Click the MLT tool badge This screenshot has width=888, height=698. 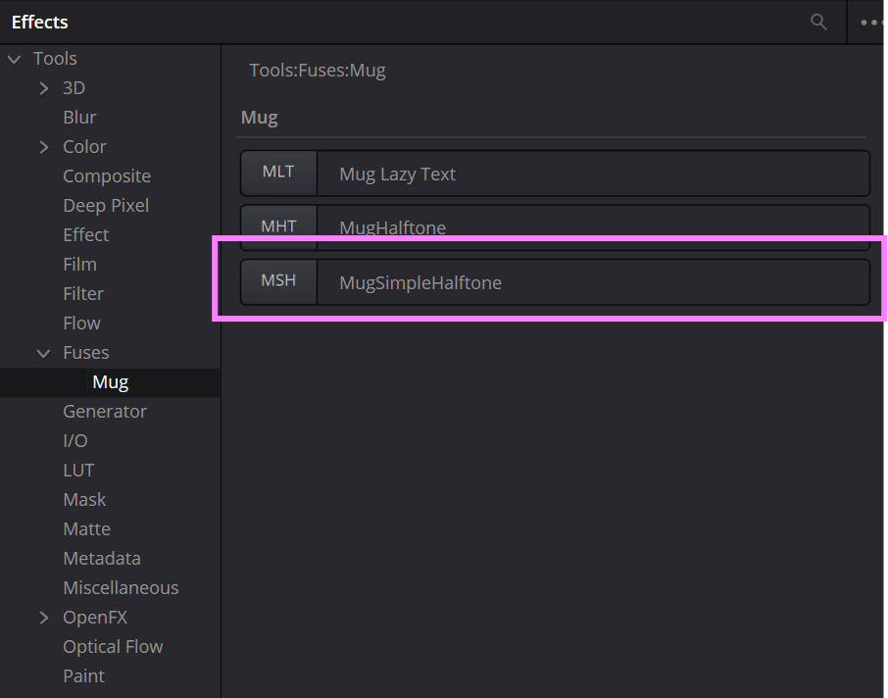point(278,173)
